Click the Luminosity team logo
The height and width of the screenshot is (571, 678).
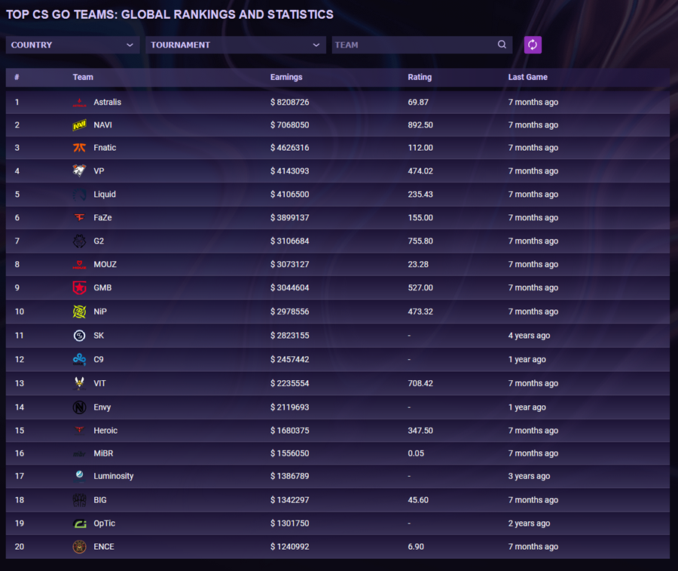(79, 476)
